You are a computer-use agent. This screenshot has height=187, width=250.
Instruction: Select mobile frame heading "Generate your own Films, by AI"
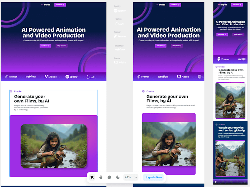click(x=231, y=71)
